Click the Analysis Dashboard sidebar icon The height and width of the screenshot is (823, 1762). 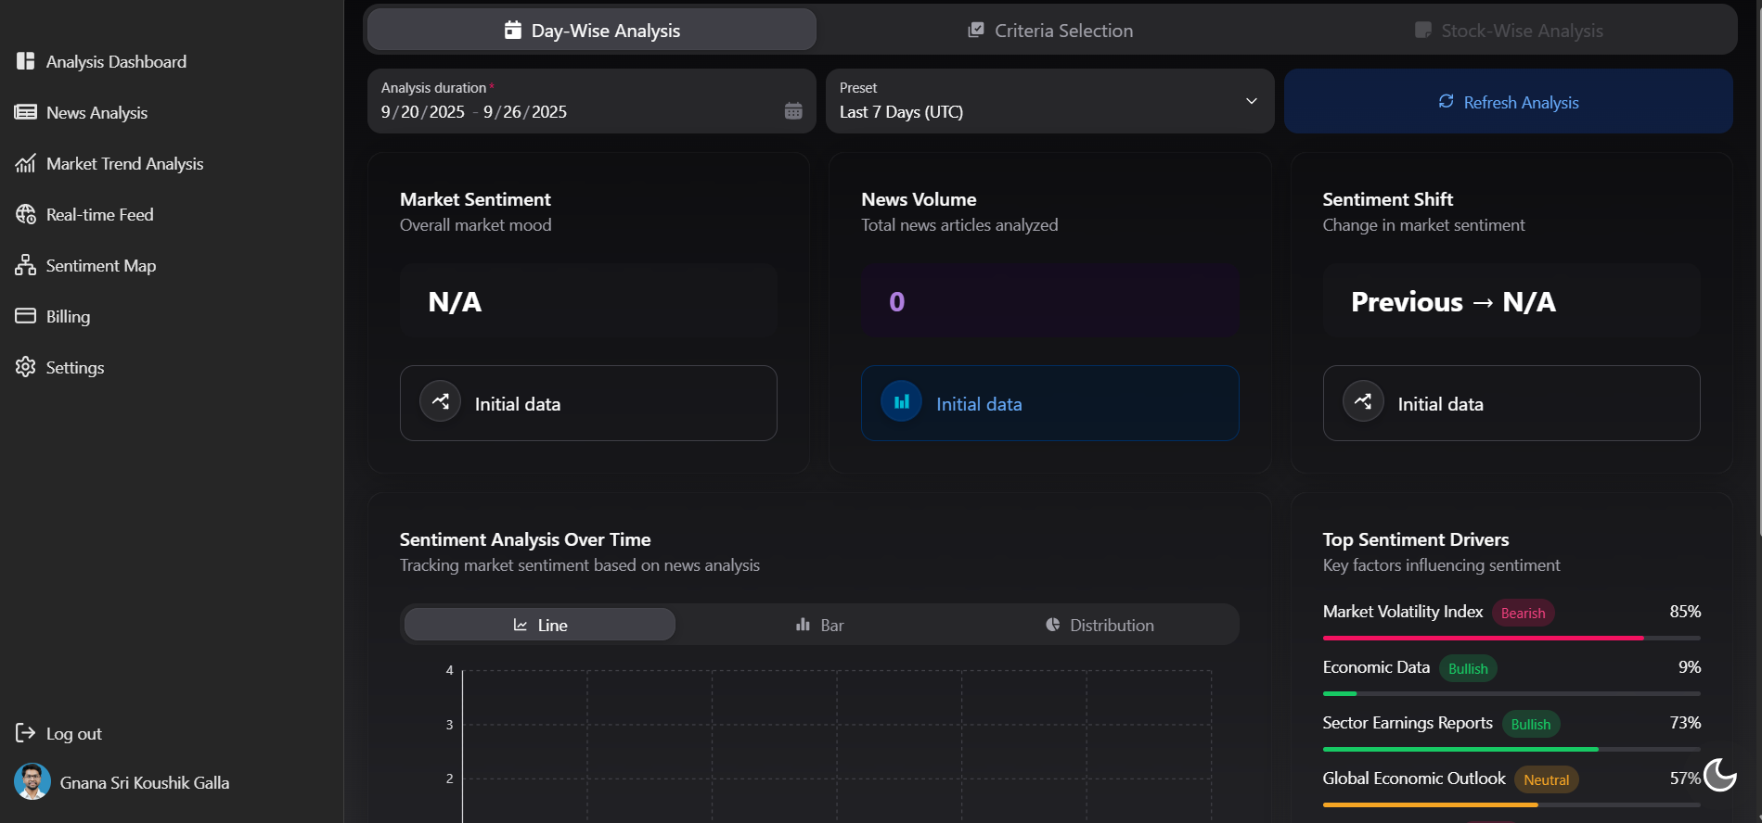click(25, 61)
